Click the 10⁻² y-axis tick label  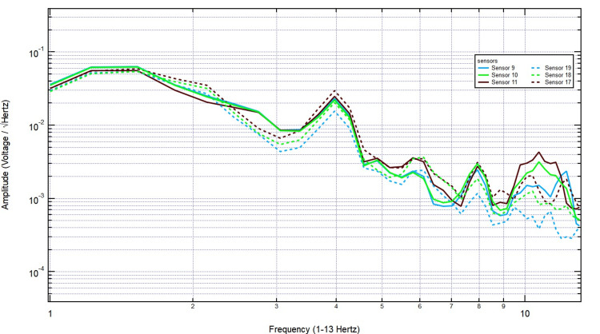click(x=36, y=126)
